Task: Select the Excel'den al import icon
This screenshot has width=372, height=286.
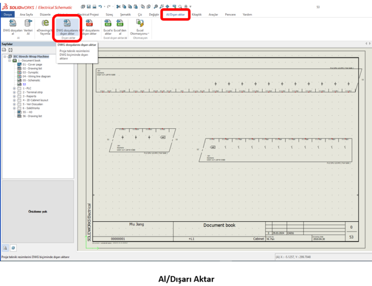Action: [120, 28]
